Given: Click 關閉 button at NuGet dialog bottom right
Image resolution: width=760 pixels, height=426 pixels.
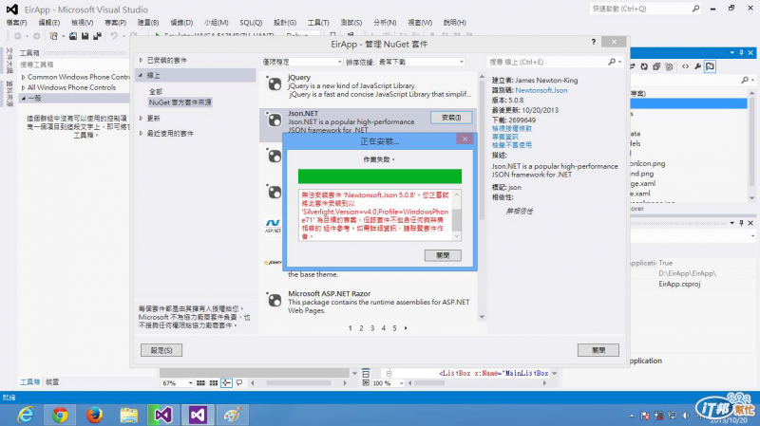Looking at the screenshot, I should click(x=598, y=350).
